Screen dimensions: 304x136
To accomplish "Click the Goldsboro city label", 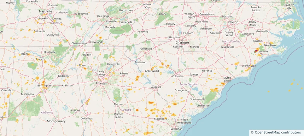I will click(x=248, y=34).
